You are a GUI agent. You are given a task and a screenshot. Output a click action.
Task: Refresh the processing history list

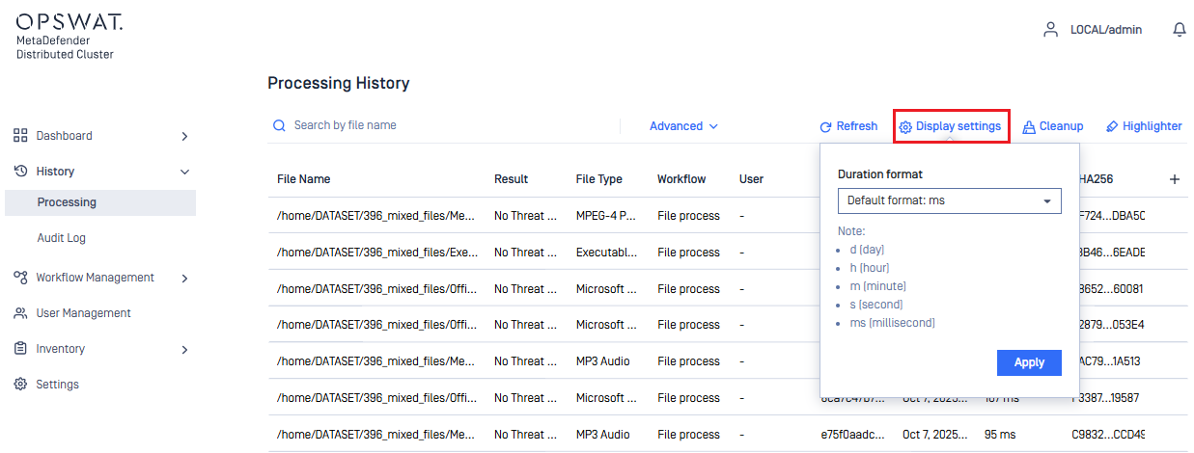point(848,126)
